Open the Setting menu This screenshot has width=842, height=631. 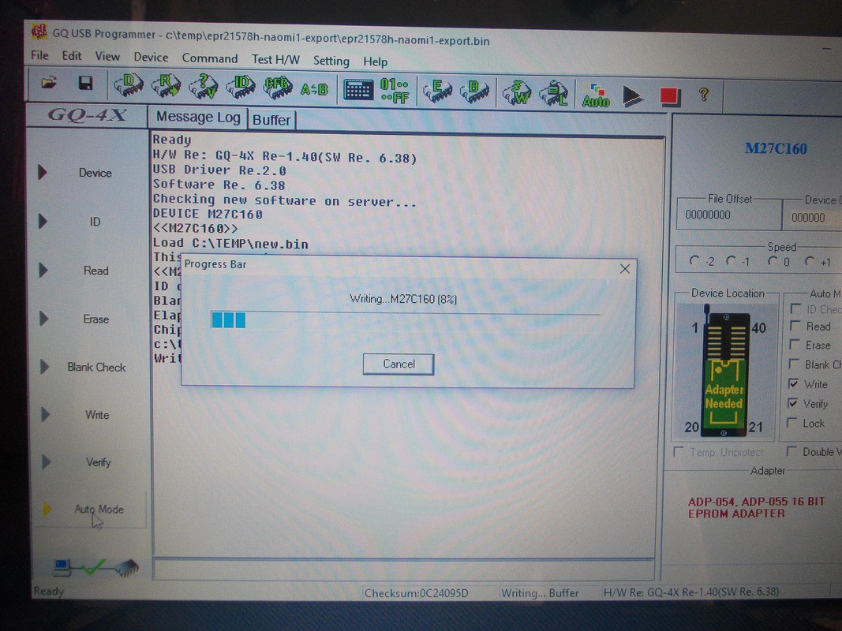(331, 61)
